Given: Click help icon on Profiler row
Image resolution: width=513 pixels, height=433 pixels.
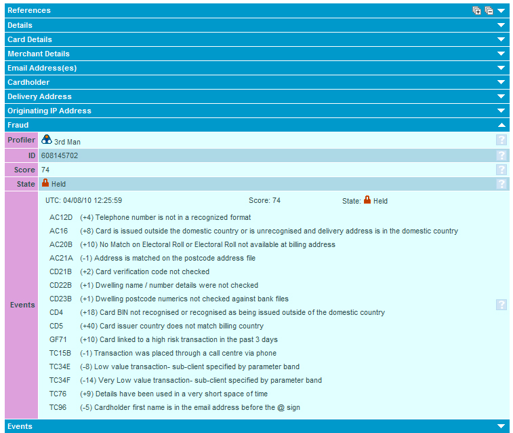Looking at the screenshot, I should pos(501,140).
